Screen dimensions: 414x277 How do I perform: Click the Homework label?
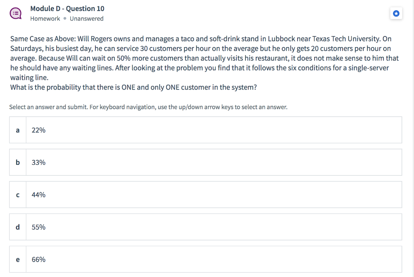click(45, 19)
